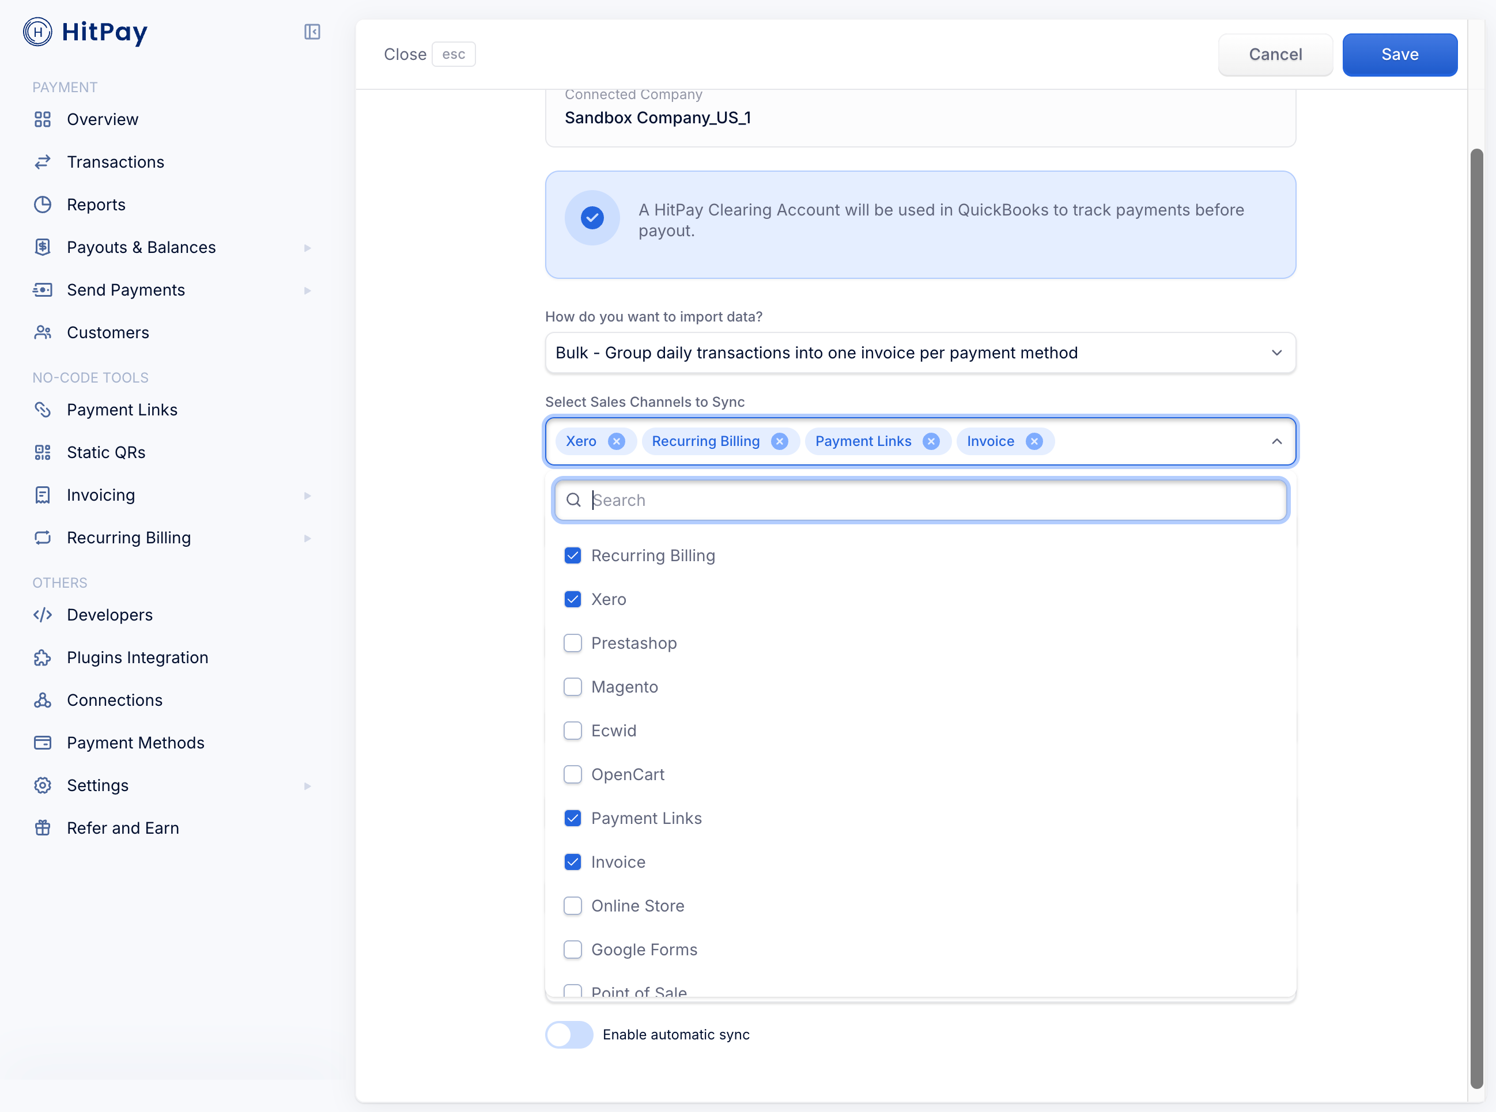This screenshot has height=1112, width=1496.
Task: Open the Customers page
Action: (108, 332)
